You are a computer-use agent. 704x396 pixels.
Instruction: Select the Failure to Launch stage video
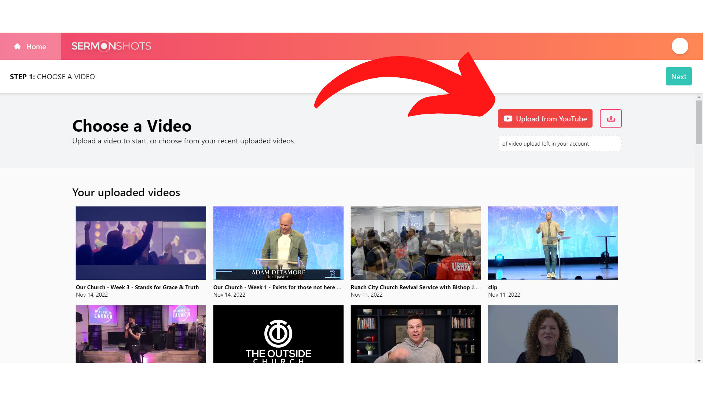[x=141, y=334]
